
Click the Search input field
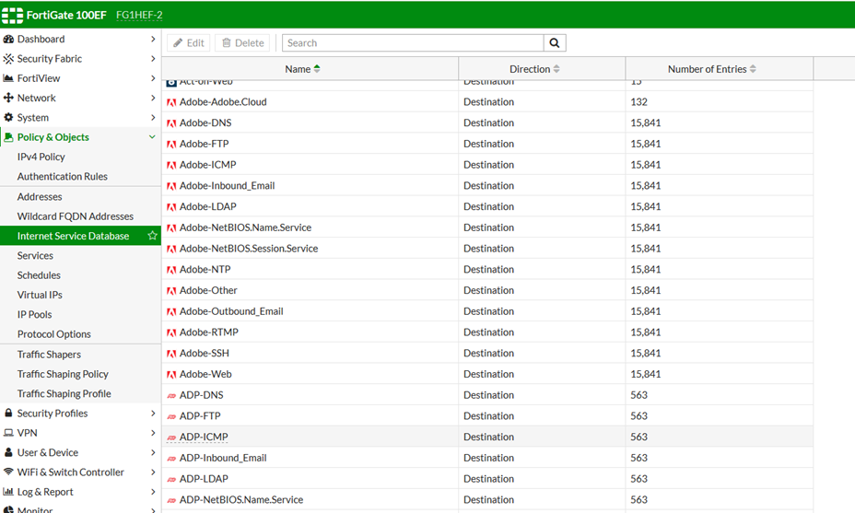412,43
